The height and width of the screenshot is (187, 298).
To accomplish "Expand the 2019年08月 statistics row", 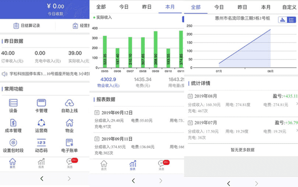I will pos(243,104).
